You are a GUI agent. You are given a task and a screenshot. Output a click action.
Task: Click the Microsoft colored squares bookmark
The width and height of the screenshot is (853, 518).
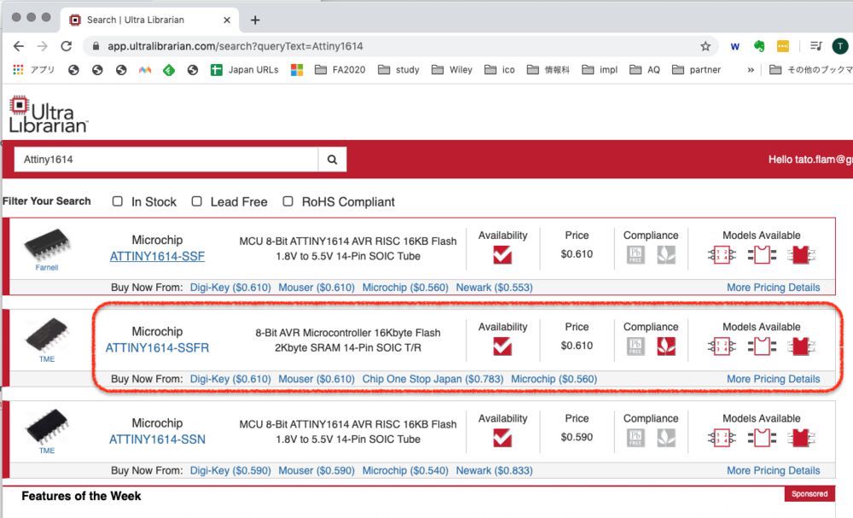click(297, 70)
